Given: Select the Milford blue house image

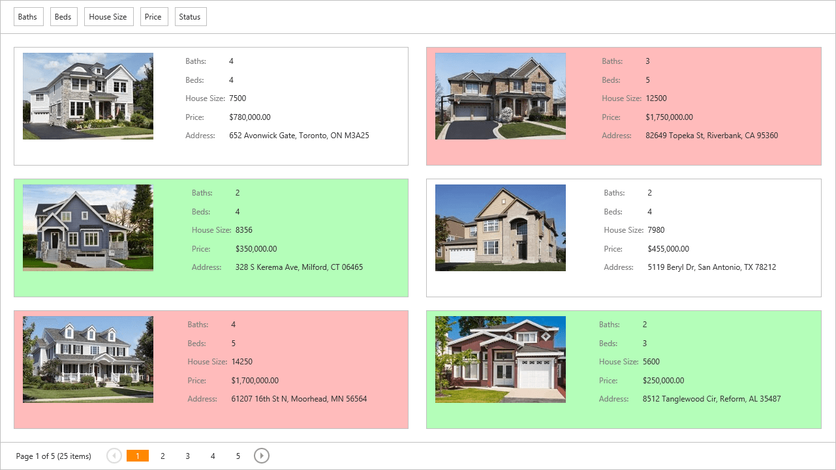Looking at the screenshot, I should (x=88, y=228).
